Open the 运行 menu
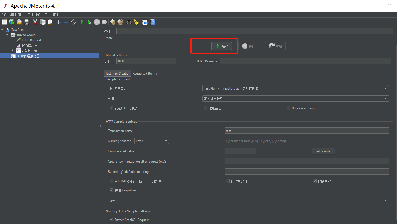 30,15
